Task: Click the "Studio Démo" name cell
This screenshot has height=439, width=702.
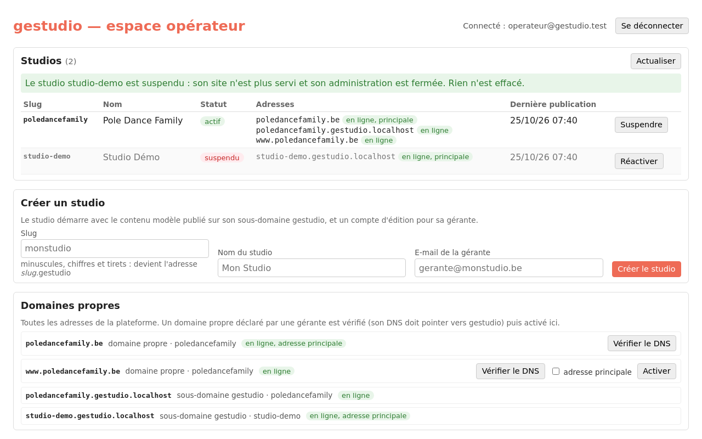Action: (131, 157)
